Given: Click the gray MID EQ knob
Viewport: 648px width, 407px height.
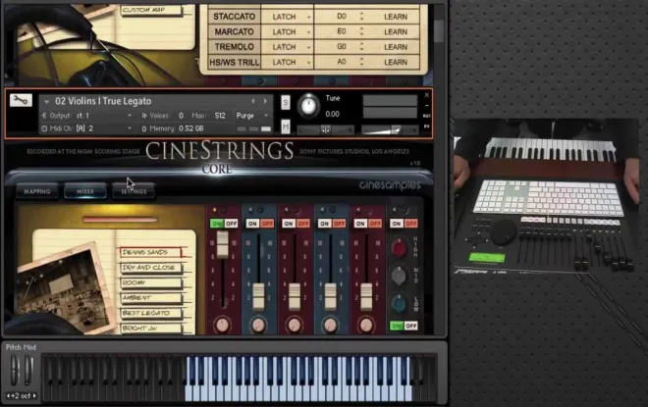Looking at the screenshot, I should click(399, 276).
